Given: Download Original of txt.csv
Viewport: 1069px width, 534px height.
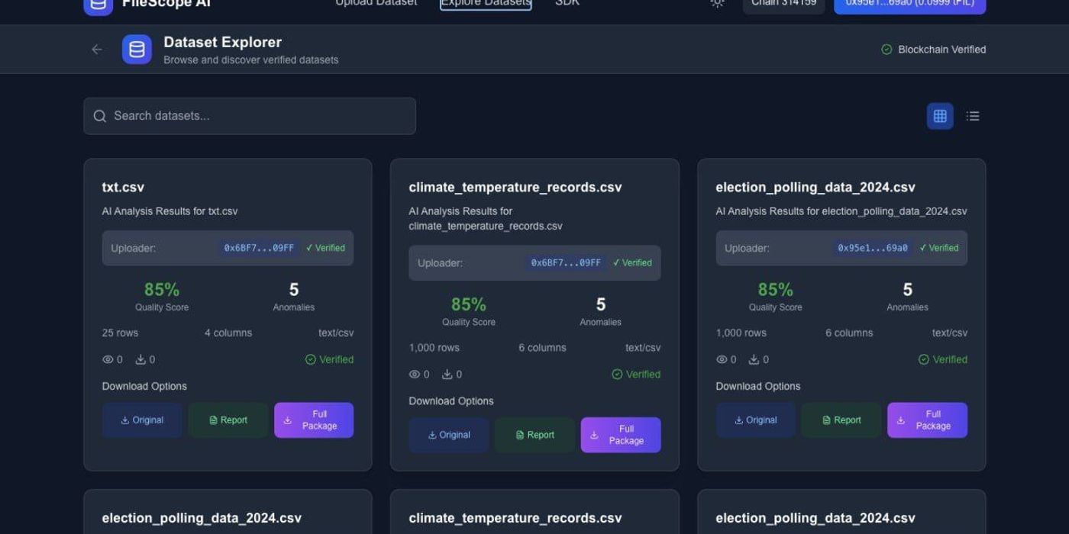Looking at the screenshot, I should (x=142, y=420).
